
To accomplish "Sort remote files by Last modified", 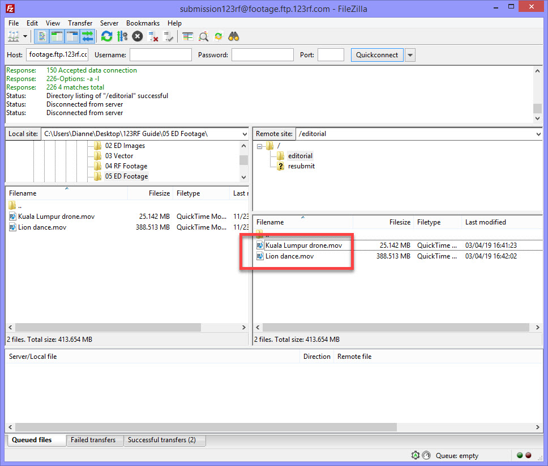I will [x=502, y=222].
